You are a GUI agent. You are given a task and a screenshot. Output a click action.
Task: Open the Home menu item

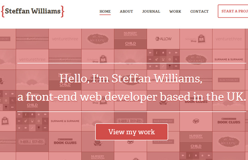point(105,12)
